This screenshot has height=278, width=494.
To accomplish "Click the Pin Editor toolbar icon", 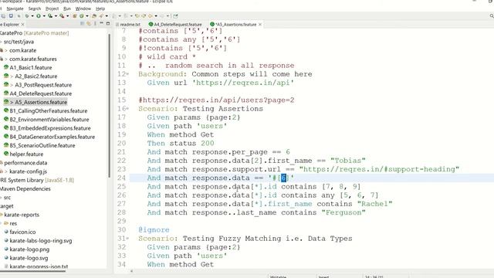I will [175, 15].
